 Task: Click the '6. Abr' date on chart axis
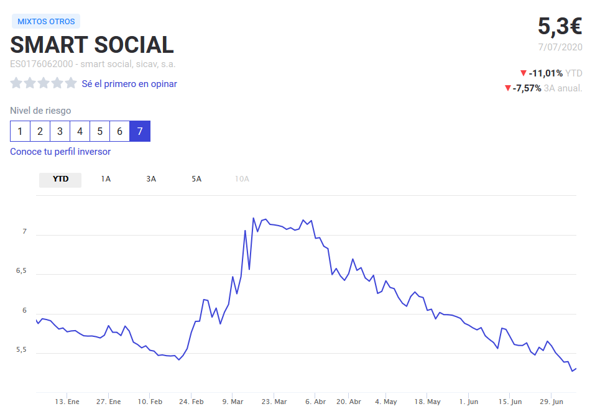(316, 402)
